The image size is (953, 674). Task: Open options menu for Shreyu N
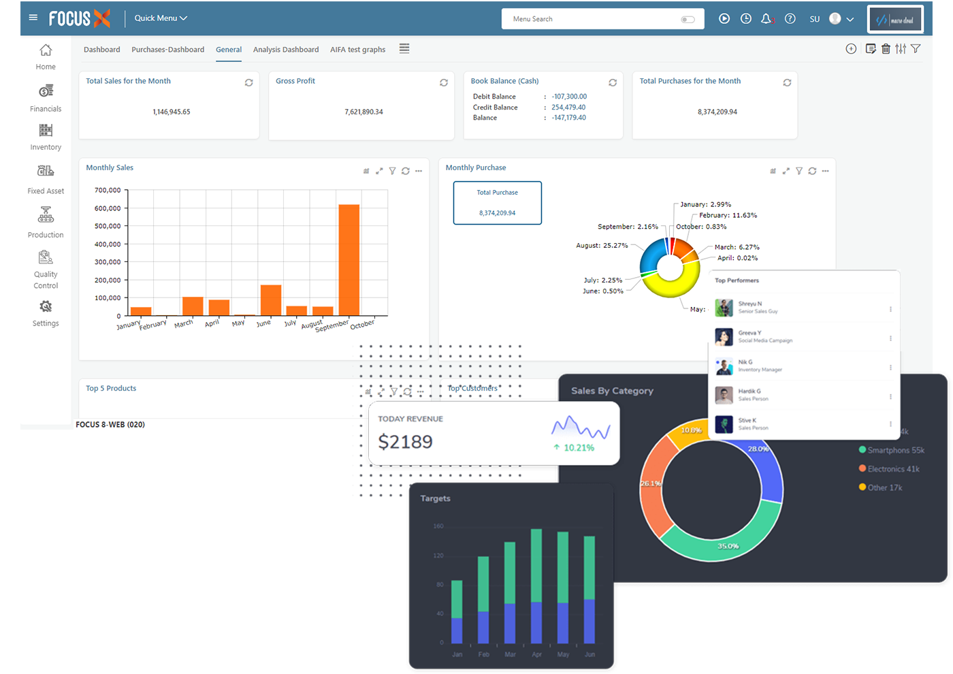coord(890,309)
